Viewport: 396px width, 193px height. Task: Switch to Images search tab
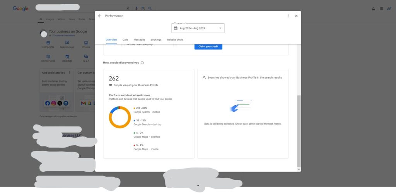50,19
